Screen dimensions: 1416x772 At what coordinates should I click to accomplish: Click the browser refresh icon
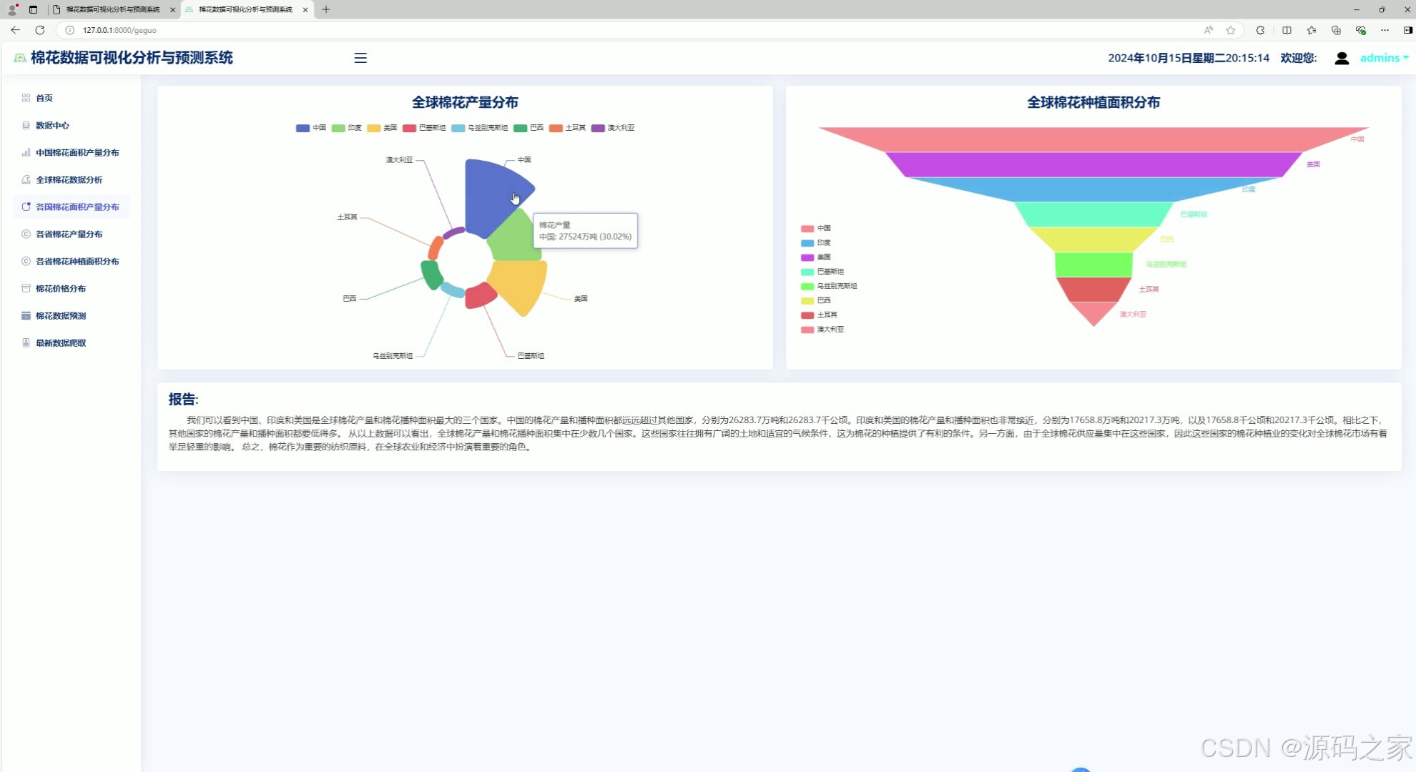pyautogui.click(x=40, y=30)
